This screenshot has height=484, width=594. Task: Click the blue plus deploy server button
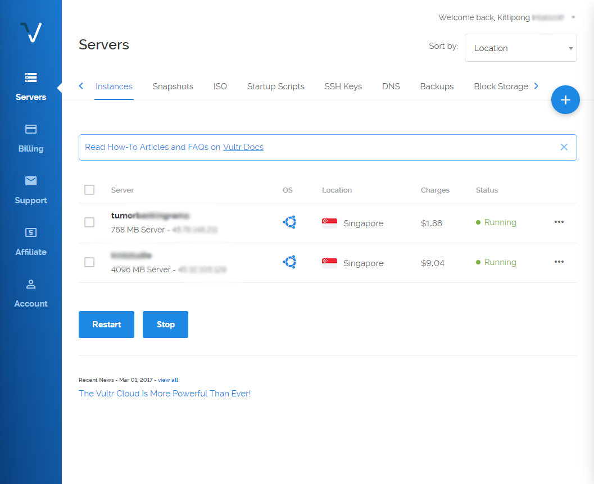click(x=565, y=100)
